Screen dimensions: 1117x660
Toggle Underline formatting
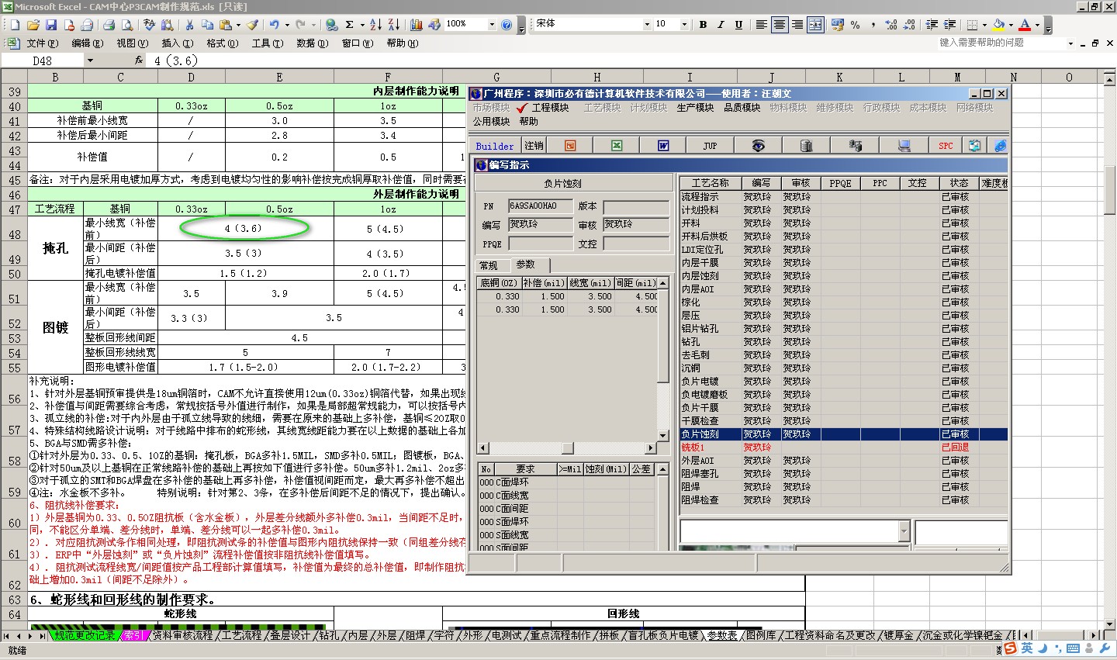pyautogui.click(x=738, y=25)
